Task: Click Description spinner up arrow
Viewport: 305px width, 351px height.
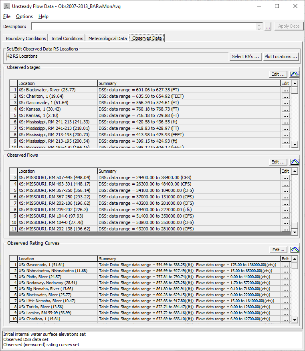Action: (x=259, y=24)
